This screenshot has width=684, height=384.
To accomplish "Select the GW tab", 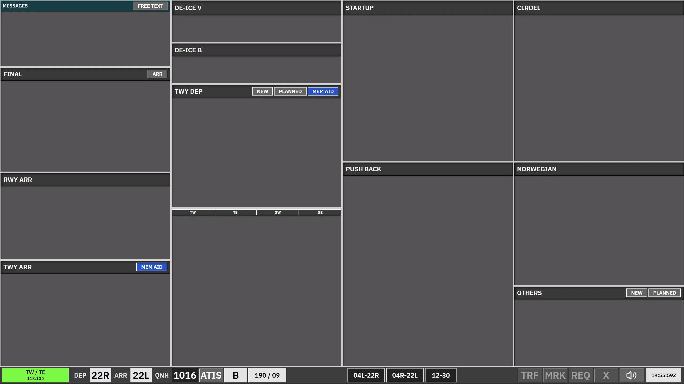I will 277,212.
